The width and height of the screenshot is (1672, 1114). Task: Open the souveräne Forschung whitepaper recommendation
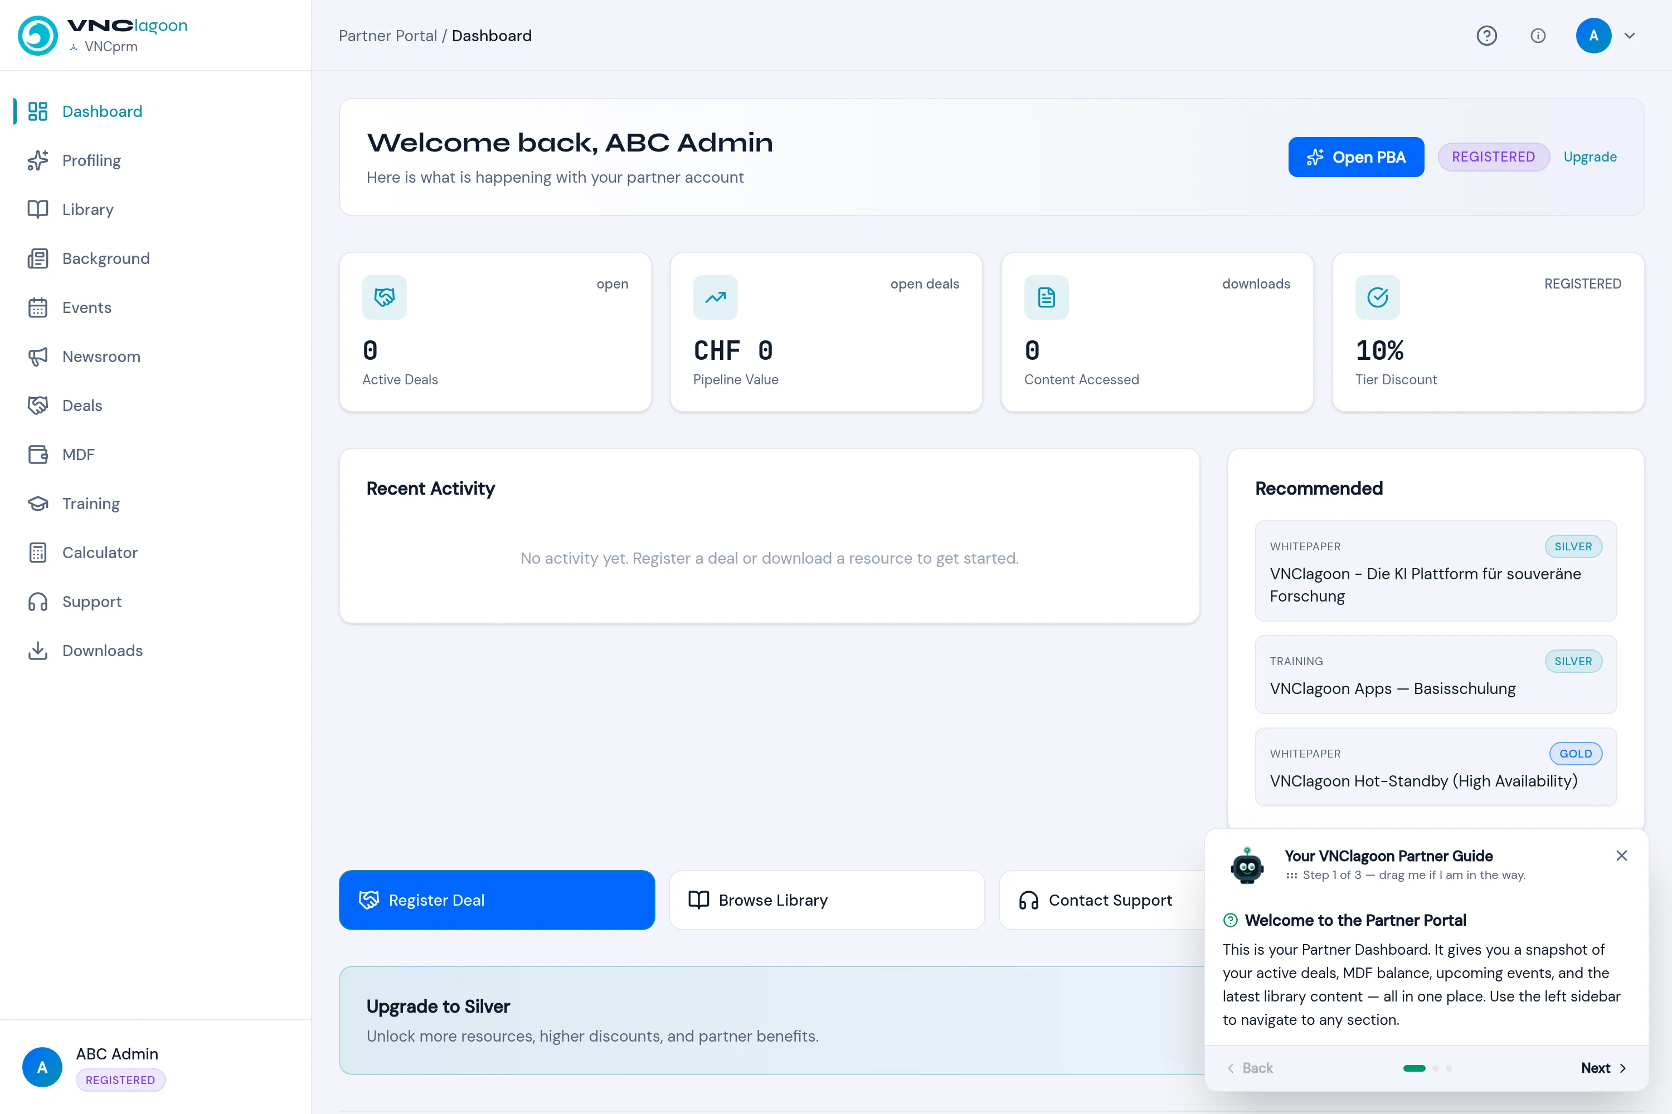tap(1436, 571)
